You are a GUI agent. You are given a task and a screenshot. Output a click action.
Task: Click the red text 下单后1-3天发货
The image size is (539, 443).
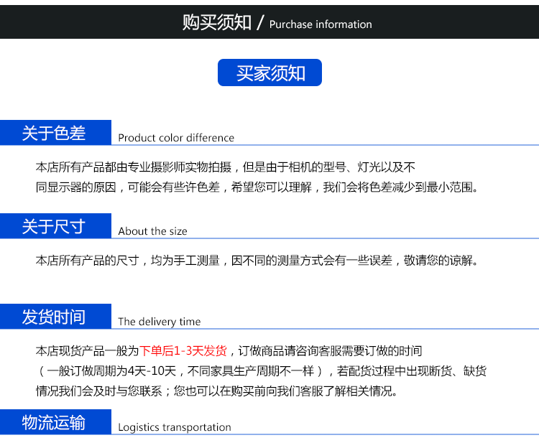[183, 350]
